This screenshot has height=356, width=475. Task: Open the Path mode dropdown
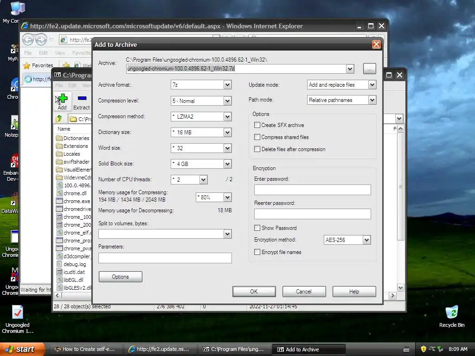(372, 100)
